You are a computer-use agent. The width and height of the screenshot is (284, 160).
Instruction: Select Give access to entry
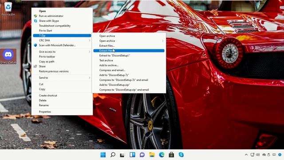(x=62, y=52)
